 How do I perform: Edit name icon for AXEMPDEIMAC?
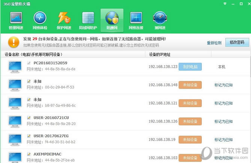[29, 154]
